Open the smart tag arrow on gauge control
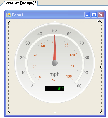The width and height of the screenshot is (108, 118). tap(98, 21)
